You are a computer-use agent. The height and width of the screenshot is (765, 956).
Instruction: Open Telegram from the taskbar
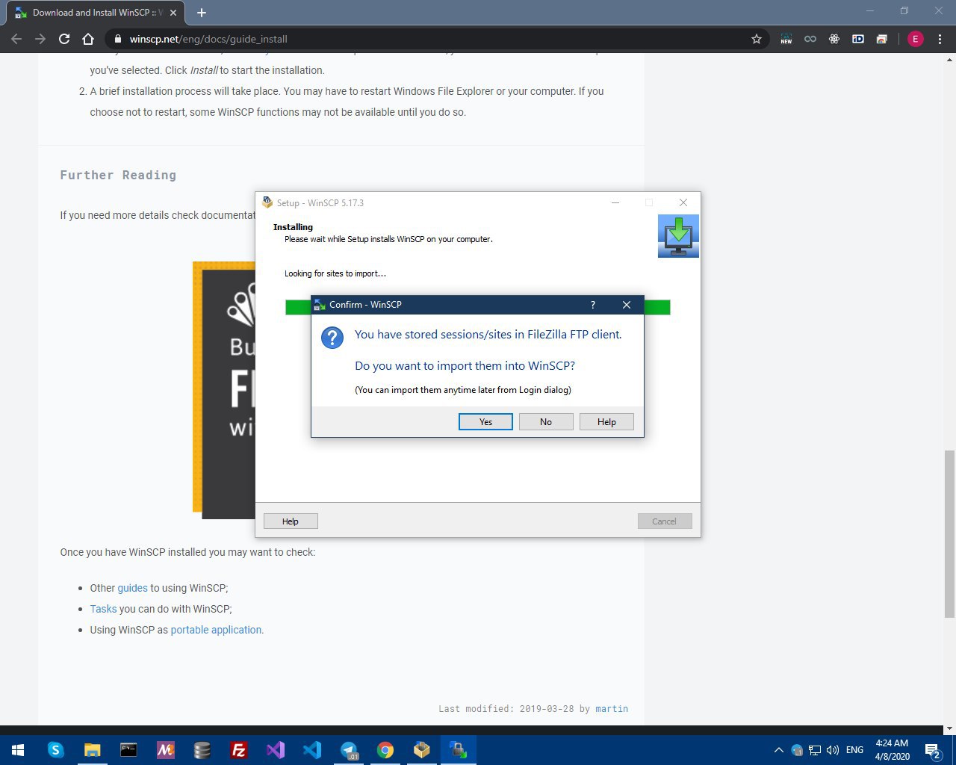click(x=348, y=749)
